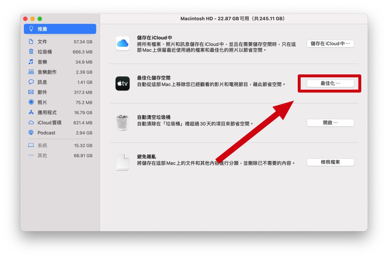Click the 檢視檔案 button
Image resolution: width=388 pixels, height=258 pixels.
[x=330, y=162]
